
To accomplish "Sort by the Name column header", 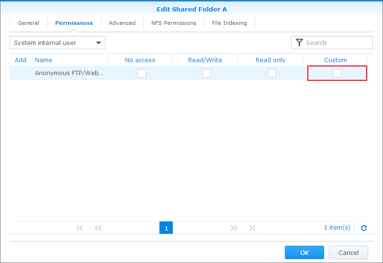I will tap(69, 60).
